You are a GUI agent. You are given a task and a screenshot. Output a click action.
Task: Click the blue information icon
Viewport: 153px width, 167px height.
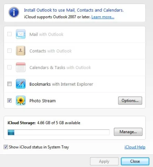coord(14,12)
